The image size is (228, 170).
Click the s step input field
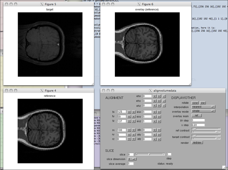(x=198, y=125)
